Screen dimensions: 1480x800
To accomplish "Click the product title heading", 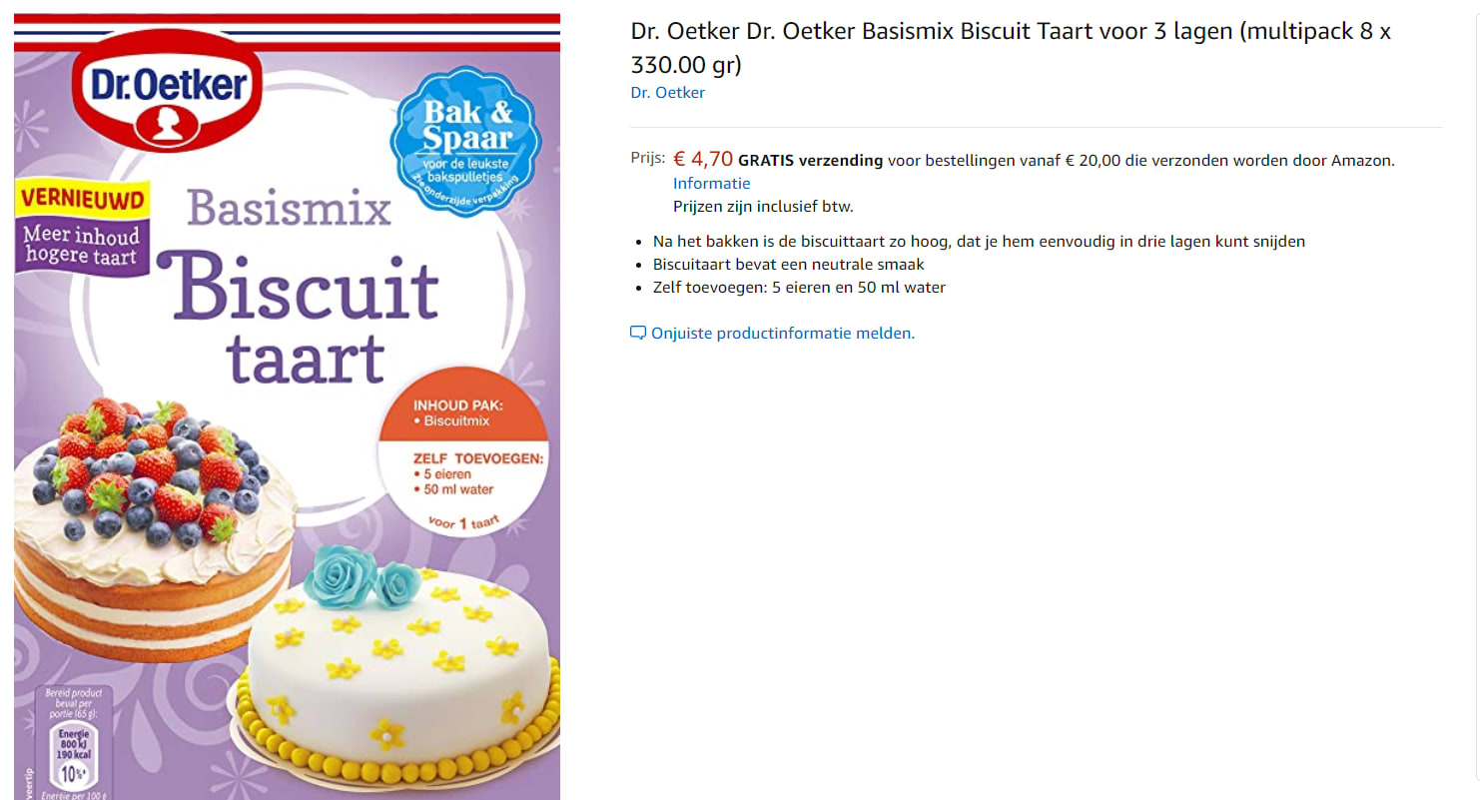I will click(x=1011, y=48).
